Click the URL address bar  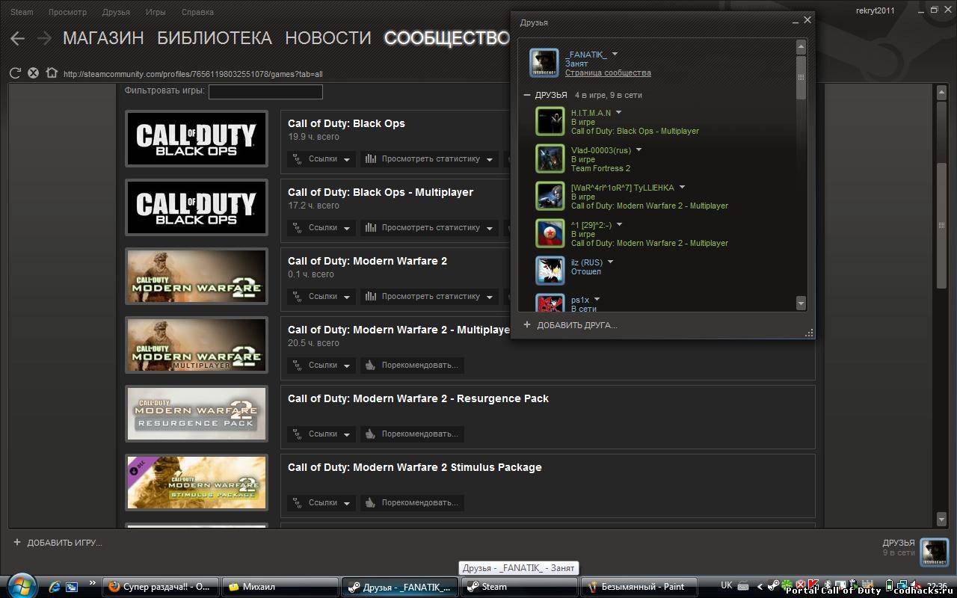pyautogui.click(x=193, y=74)
